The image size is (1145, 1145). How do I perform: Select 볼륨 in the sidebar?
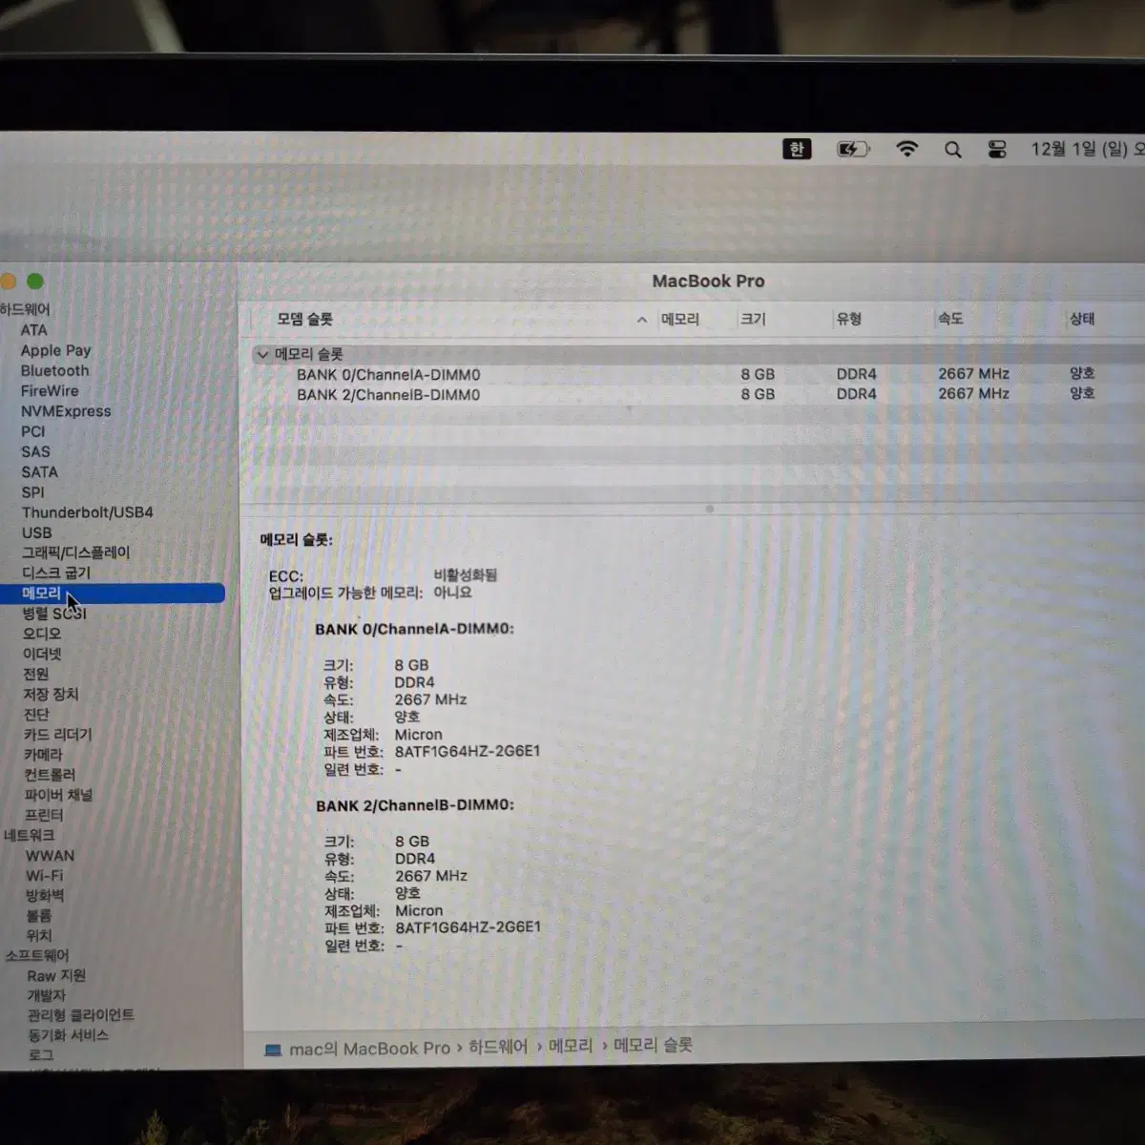[x=39, y=916]
